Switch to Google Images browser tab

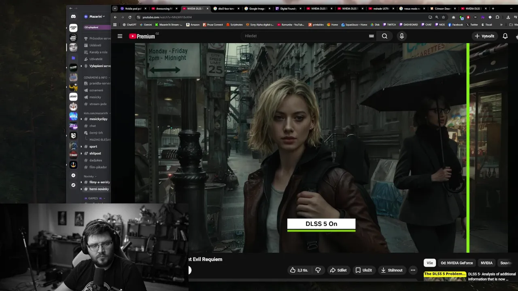[x=257, y=8]
